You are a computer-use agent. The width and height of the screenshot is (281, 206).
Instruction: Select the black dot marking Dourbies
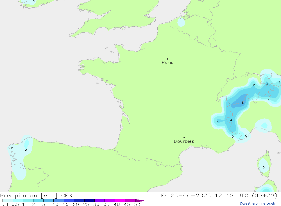tap(184, 138)
